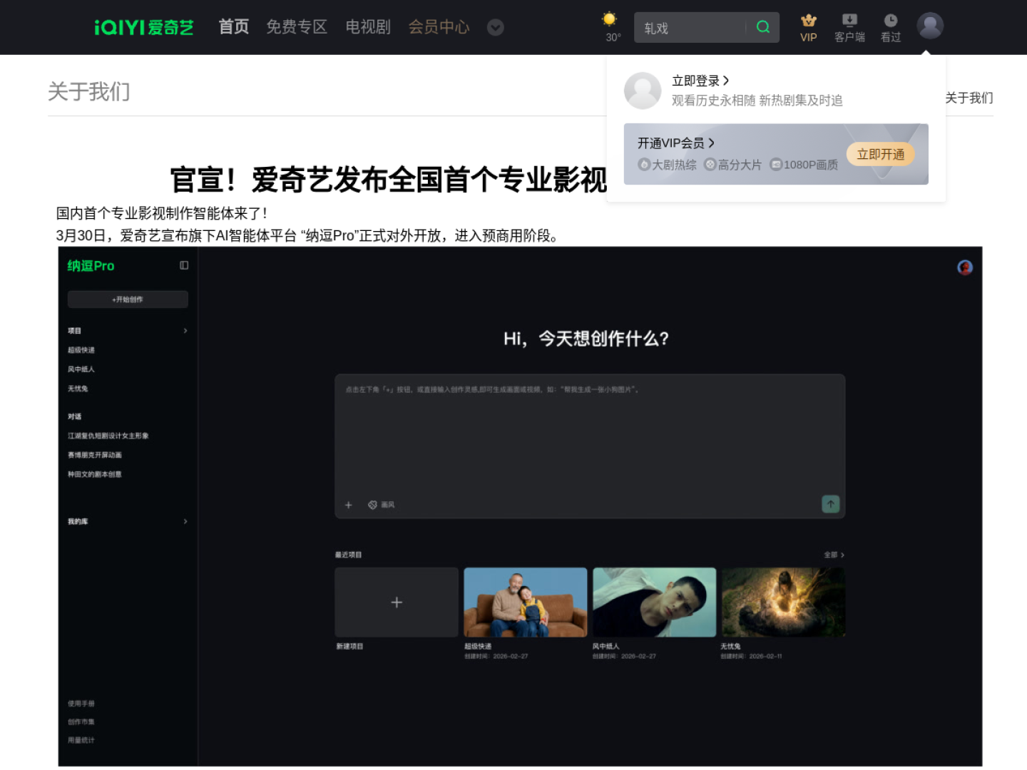Viewport: 1027px width, 770px height.
Task: Open 电视剧 channel
Action: (x=368, y=27)
